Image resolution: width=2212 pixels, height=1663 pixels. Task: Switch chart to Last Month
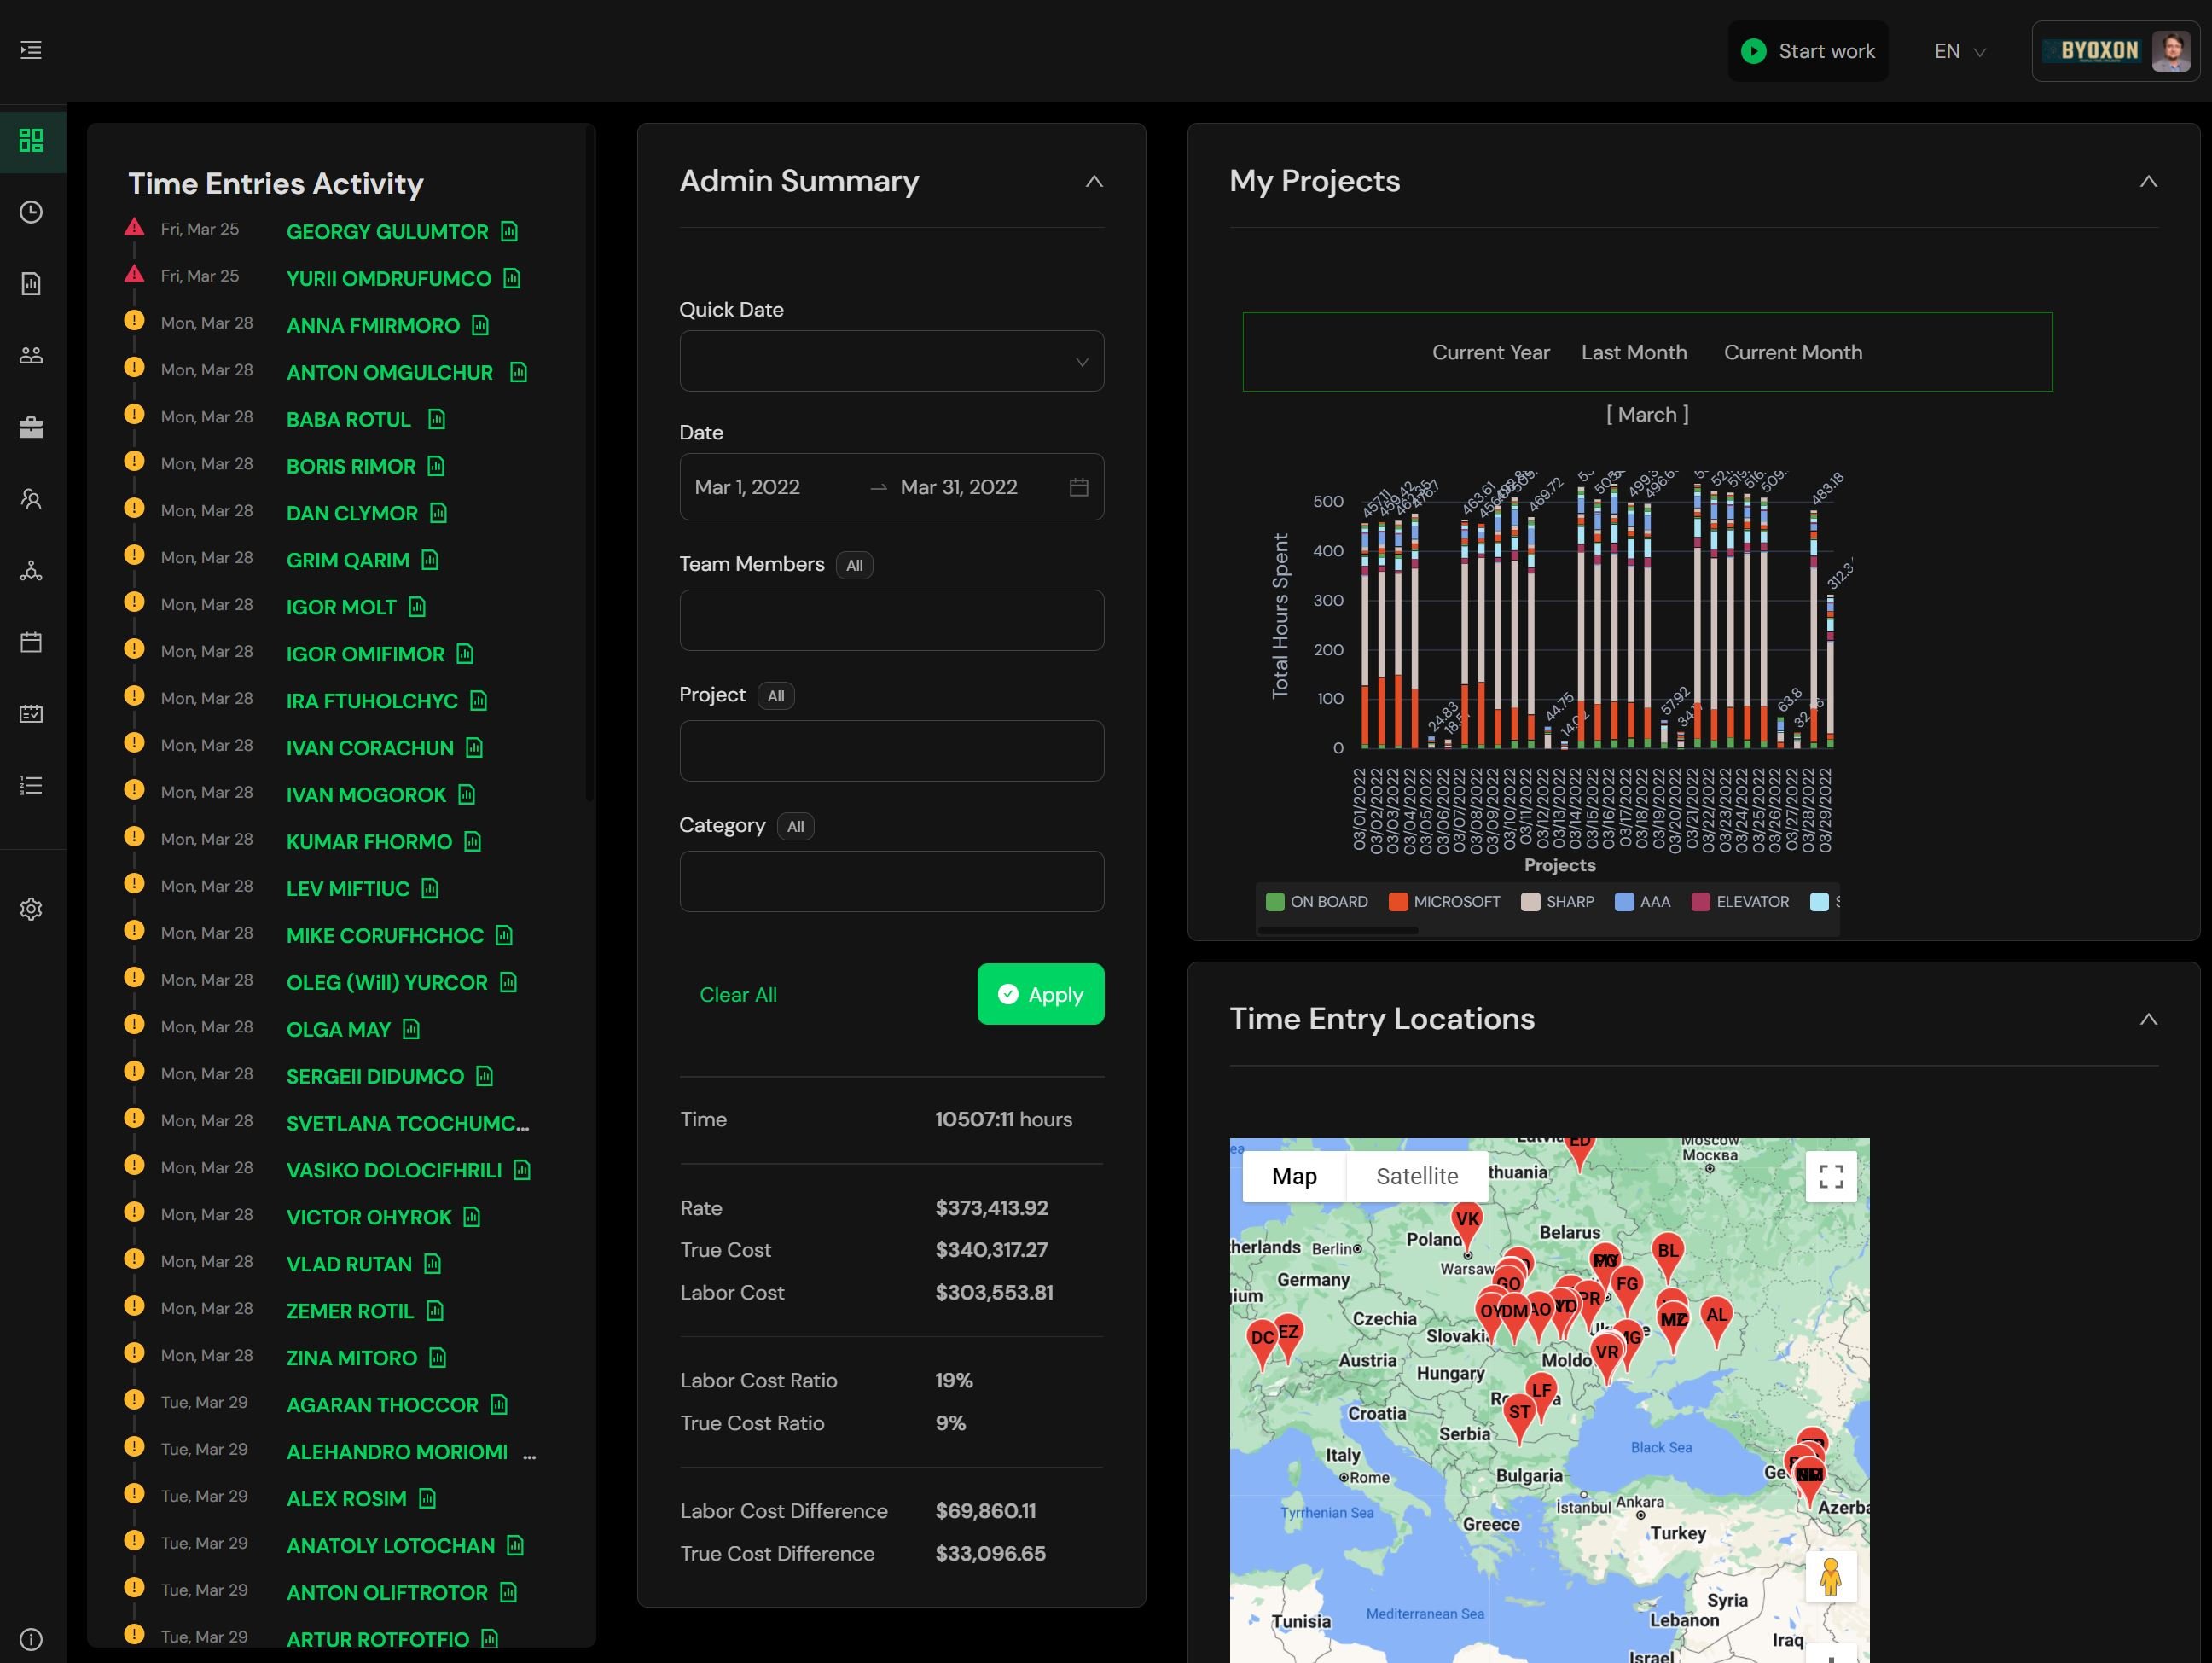[x=1633, y=352]
